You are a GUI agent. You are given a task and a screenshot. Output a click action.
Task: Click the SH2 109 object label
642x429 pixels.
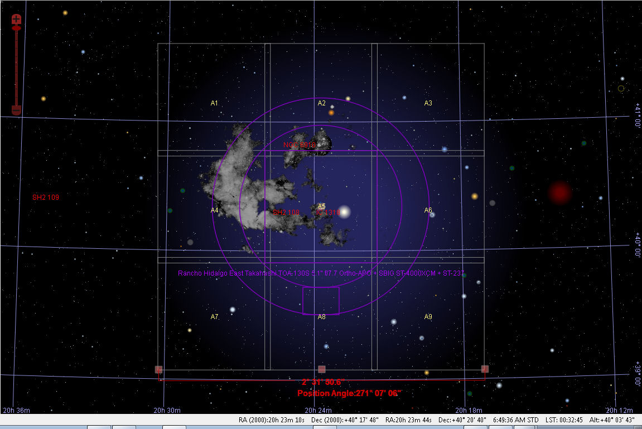(46, 197)
